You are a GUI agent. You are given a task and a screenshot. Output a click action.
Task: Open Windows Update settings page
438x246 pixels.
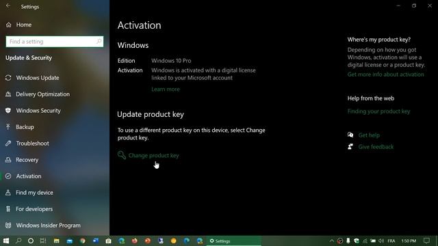(x=32, y=78)
